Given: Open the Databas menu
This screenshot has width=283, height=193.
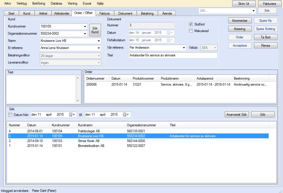Looking at the screenshot, I should [x=56, y=3].
